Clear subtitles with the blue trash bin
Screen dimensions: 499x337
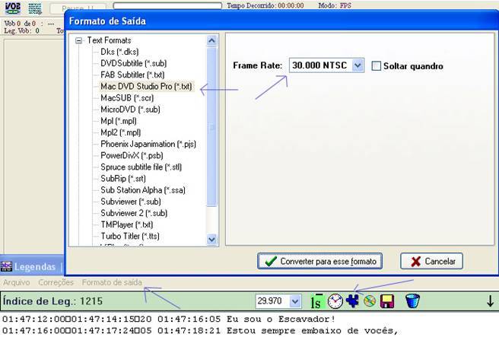click(x=412, y=301)
